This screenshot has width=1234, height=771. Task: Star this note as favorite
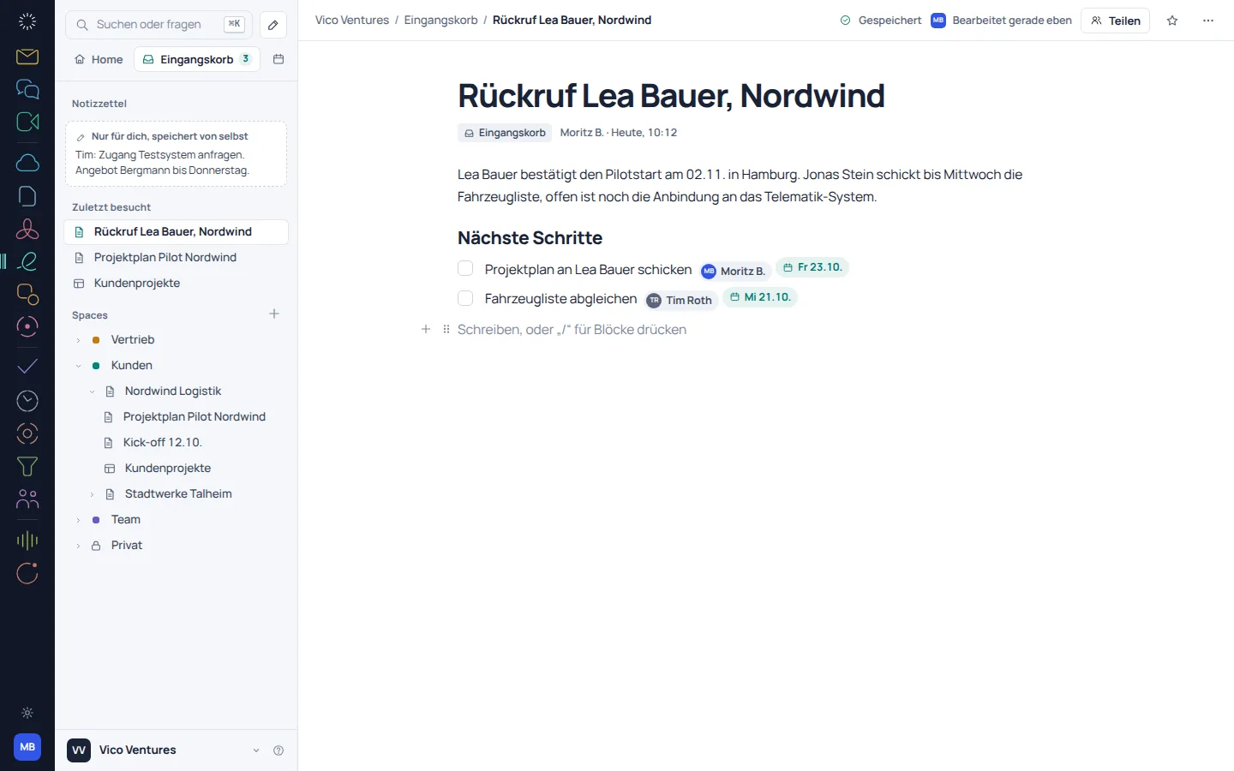tap(1172, 21)
